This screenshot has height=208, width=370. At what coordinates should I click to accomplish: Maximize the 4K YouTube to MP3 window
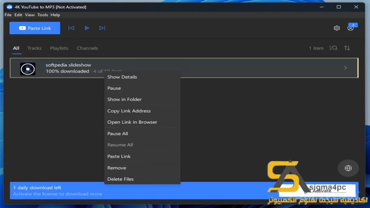(339, 7)
